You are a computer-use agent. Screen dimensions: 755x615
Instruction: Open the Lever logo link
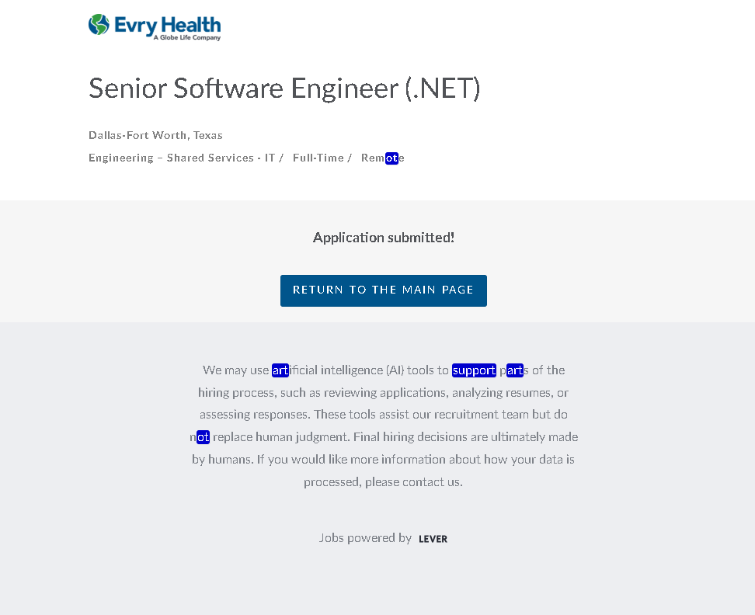433,539
